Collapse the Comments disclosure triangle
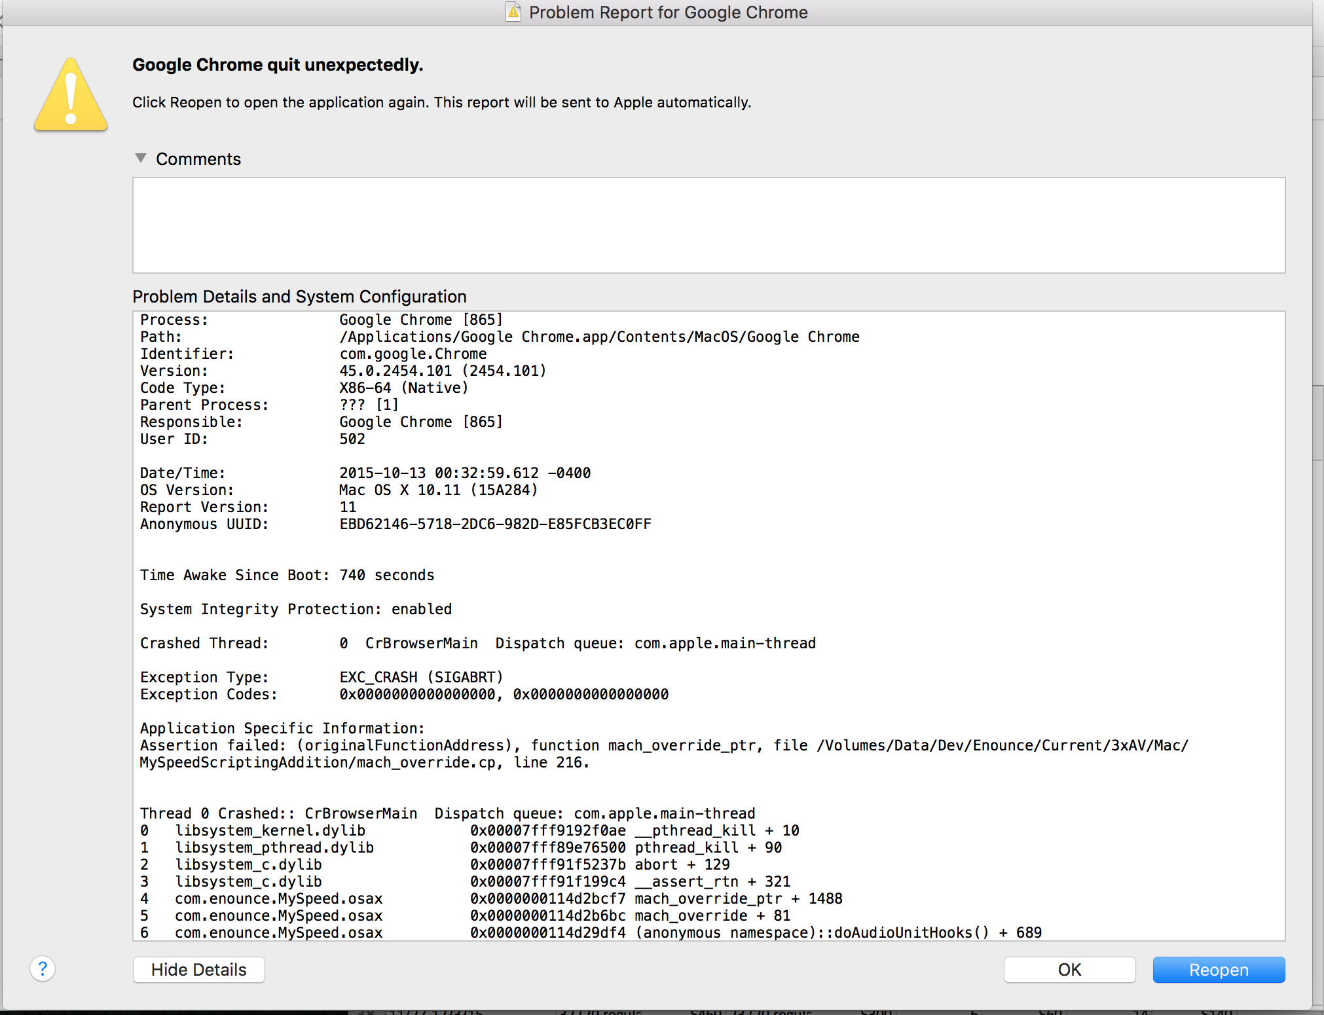This screenshot has width=1324, height=1015. [x=140, y=158]
